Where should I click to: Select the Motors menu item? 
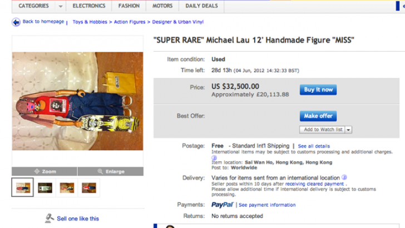(x=162, y=6)
